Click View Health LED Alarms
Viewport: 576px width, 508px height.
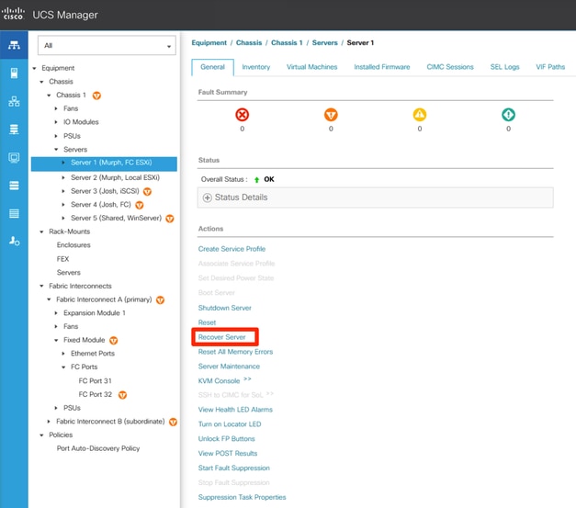(x=235, y=410)
